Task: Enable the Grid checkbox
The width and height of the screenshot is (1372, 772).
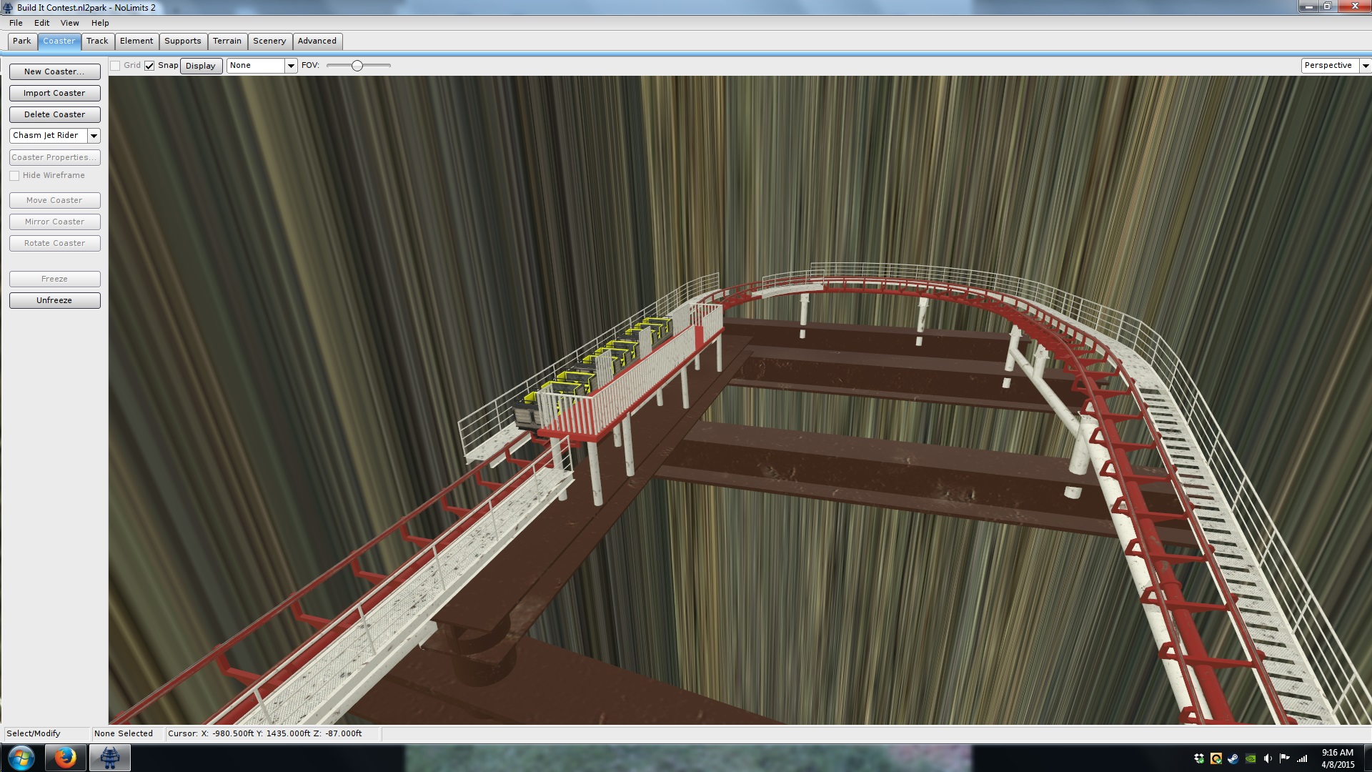Action: coord(115,66)
